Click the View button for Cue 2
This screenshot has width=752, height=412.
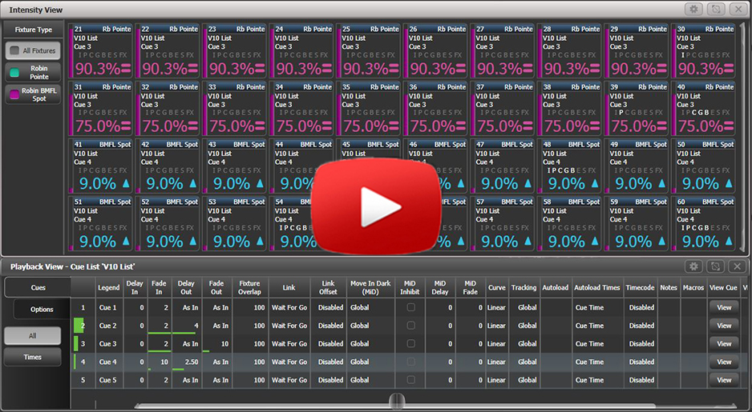pos(724,326)
